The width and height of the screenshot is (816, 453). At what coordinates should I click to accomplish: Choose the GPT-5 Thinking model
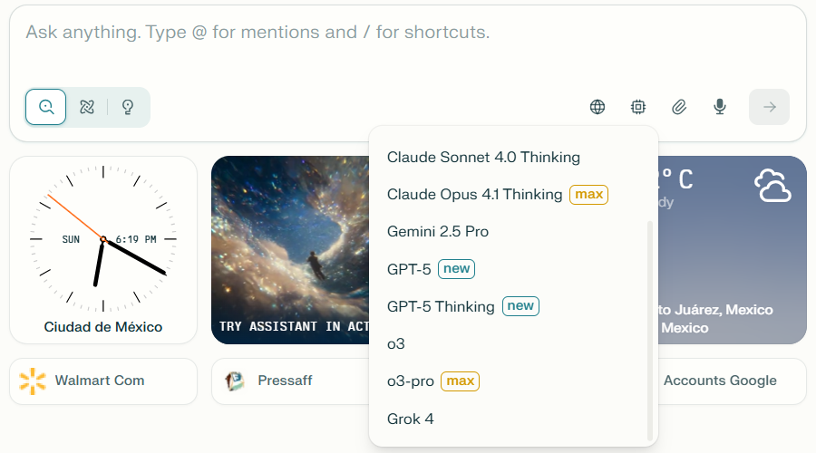[441, 306]
